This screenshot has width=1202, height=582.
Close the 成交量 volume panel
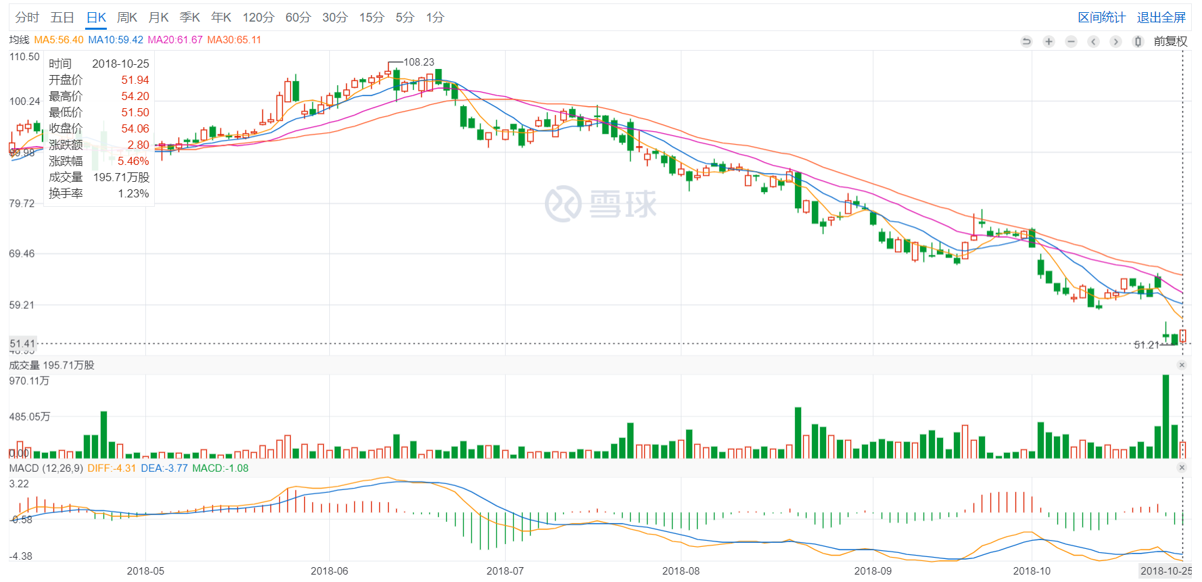coord(1182,365)
